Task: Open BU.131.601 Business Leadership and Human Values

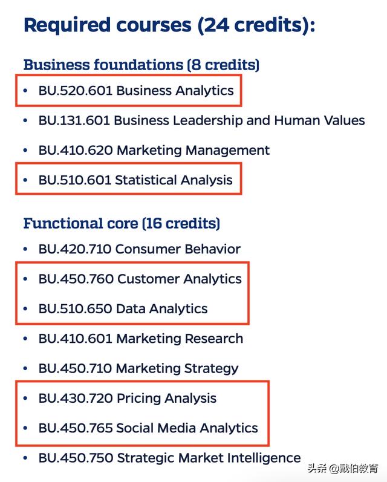Action: pyautogui.click(x=201, y=120)
